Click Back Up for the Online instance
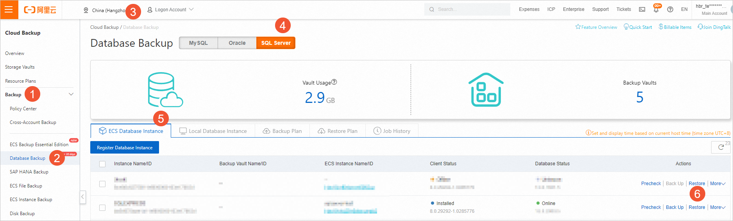 click(x=675, y=207)
